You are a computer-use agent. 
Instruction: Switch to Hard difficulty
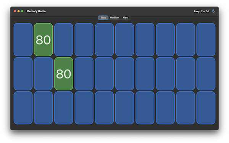(126, 18)
